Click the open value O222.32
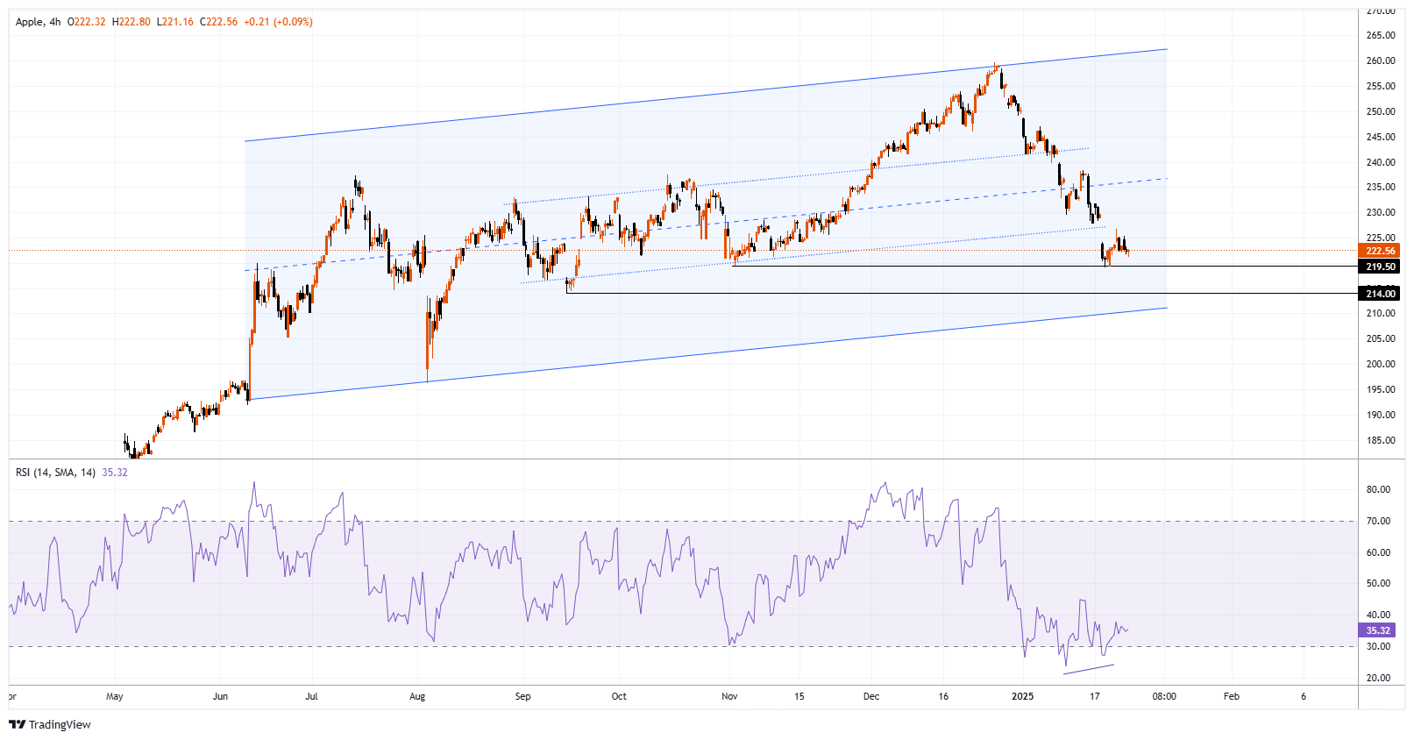 (x=86, y=22)
